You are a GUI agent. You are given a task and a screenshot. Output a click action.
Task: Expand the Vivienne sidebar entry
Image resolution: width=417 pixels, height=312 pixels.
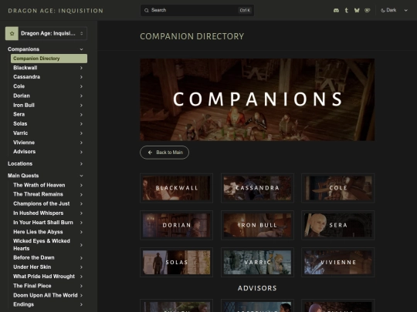point(81,143)
